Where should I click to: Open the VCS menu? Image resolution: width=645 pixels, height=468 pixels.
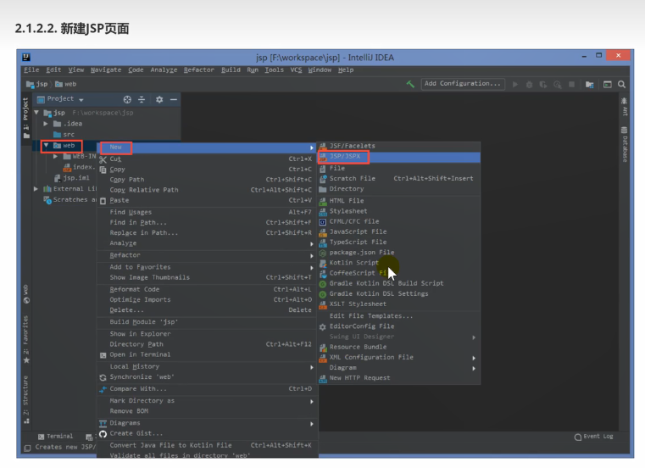tap(296, 70)
